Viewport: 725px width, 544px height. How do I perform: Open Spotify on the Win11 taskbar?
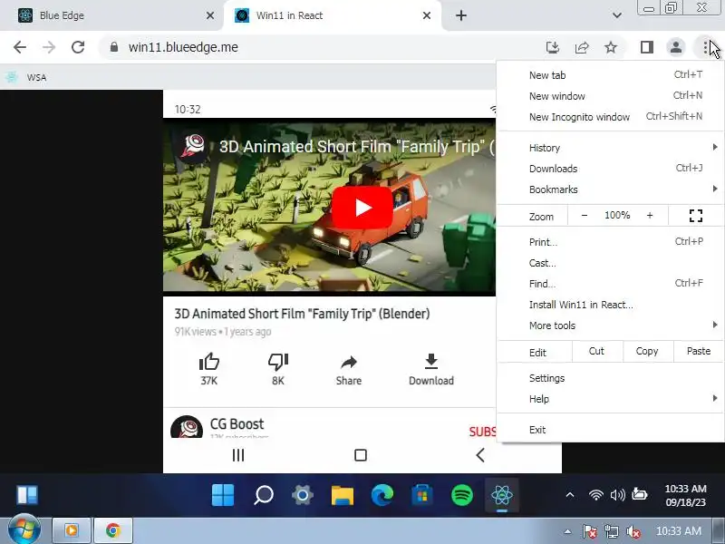pos(462,495)
